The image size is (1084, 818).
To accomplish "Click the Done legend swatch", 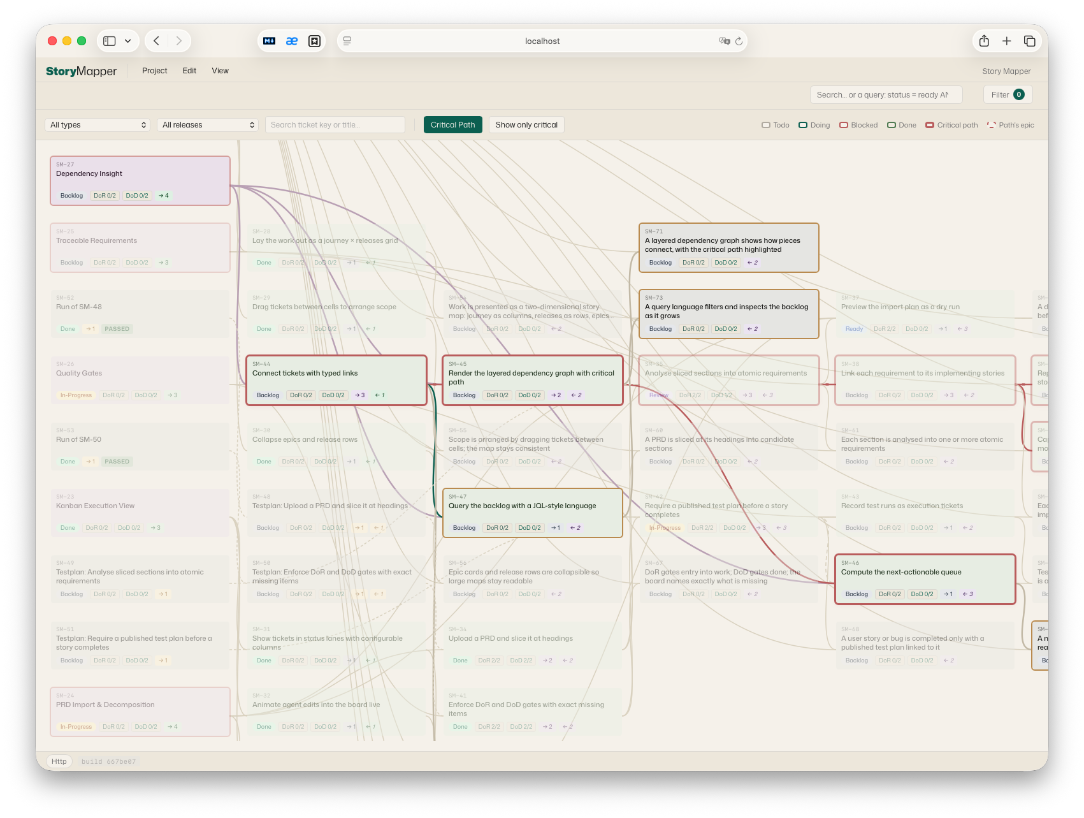I will [x=892, y=125].
